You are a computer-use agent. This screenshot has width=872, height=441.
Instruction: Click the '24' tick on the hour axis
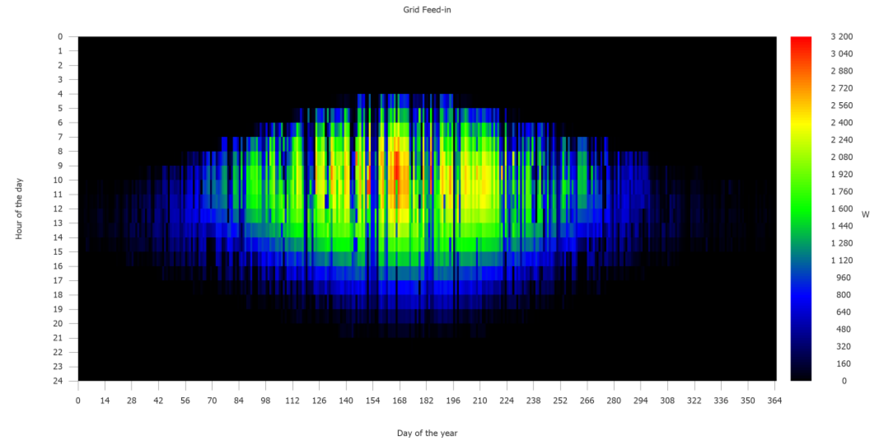[x=58, y=381]
